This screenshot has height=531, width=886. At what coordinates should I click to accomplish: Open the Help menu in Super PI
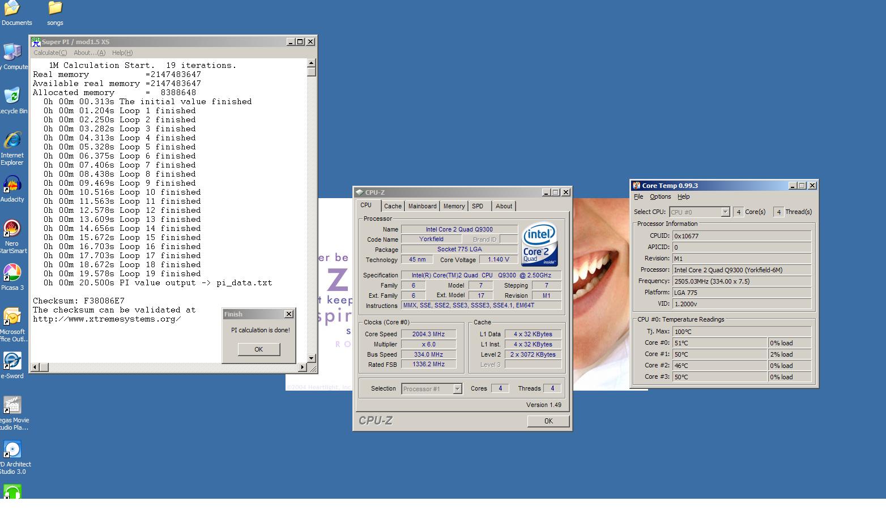(122, 53)
